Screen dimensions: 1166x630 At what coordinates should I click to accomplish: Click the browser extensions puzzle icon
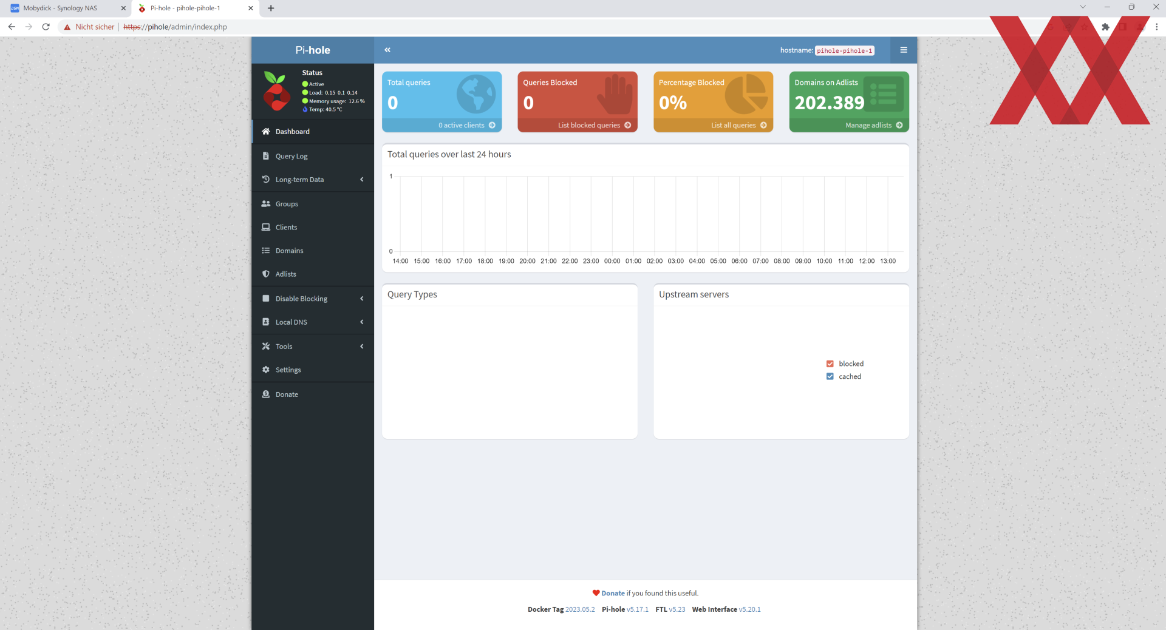point(1105,27)
